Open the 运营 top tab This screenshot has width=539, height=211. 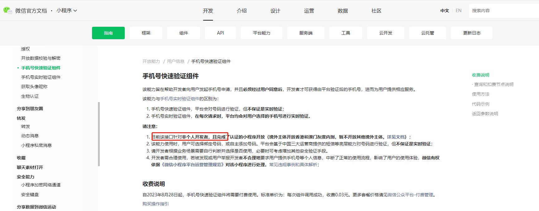[x=309, y=11]
